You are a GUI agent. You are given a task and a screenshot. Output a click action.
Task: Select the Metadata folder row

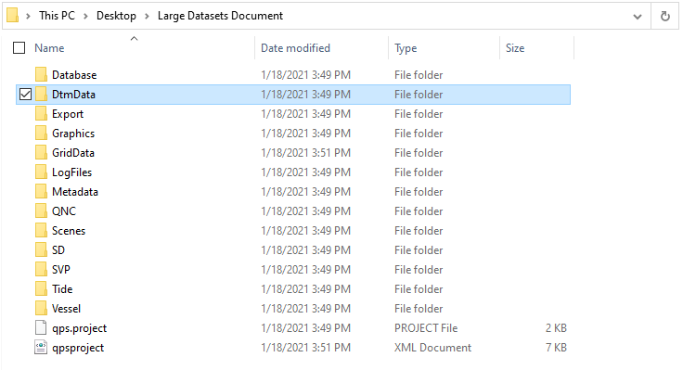(x=293, y=192)
